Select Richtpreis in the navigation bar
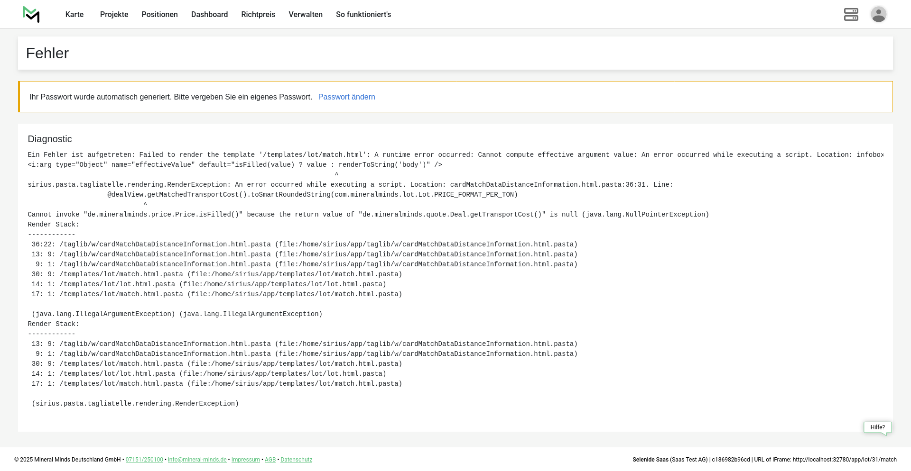 click(258, 15)
